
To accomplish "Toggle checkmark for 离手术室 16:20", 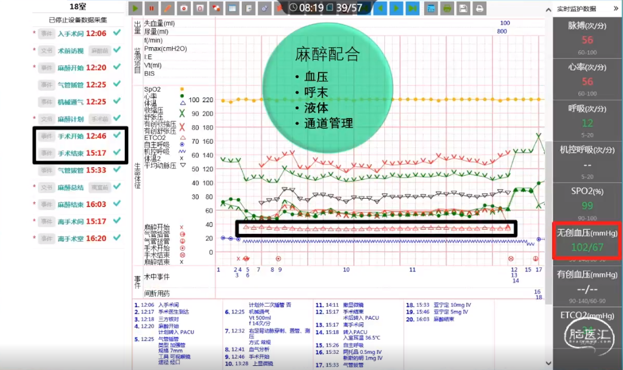I will tap(117, 238).
